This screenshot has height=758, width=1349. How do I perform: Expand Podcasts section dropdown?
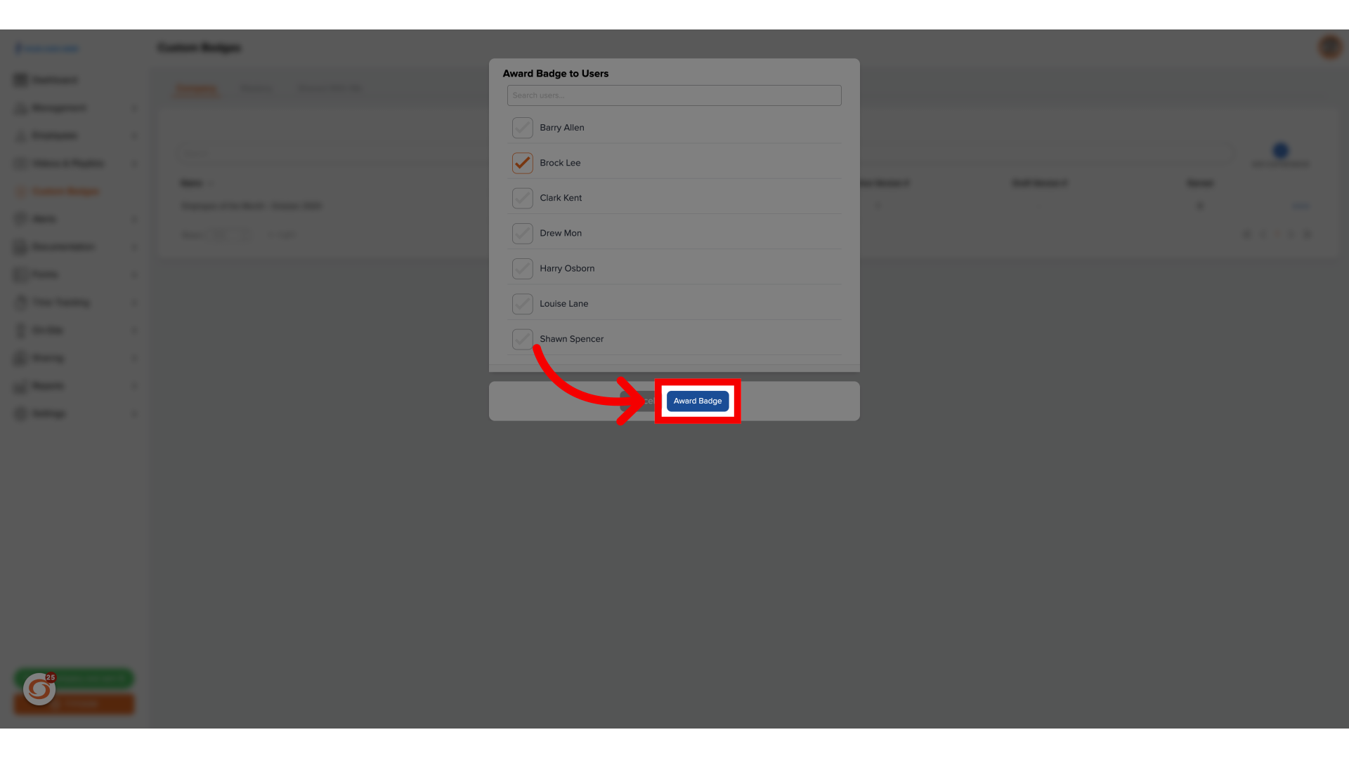[x=133, y=274]
